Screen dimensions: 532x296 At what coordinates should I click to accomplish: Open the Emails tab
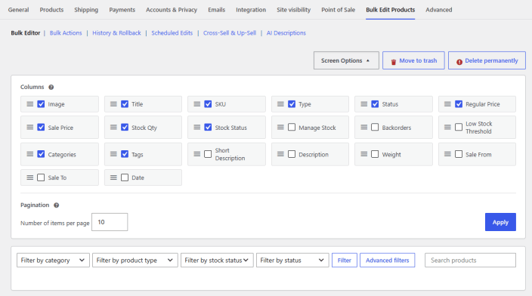coord(216,10)
